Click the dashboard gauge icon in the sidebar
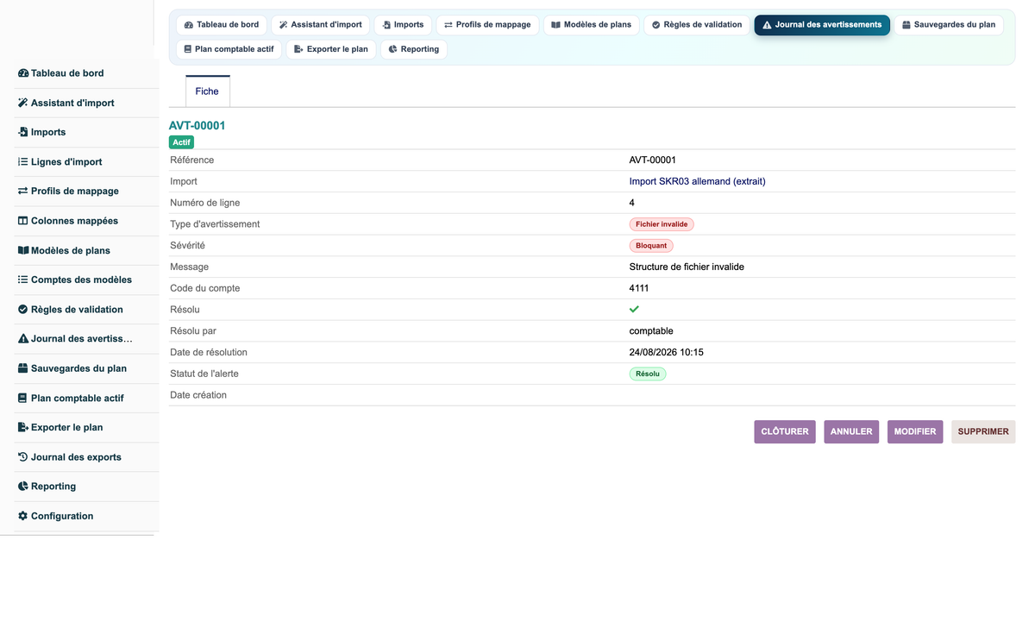Screen dimensions: 1035x641 [23, 73]
